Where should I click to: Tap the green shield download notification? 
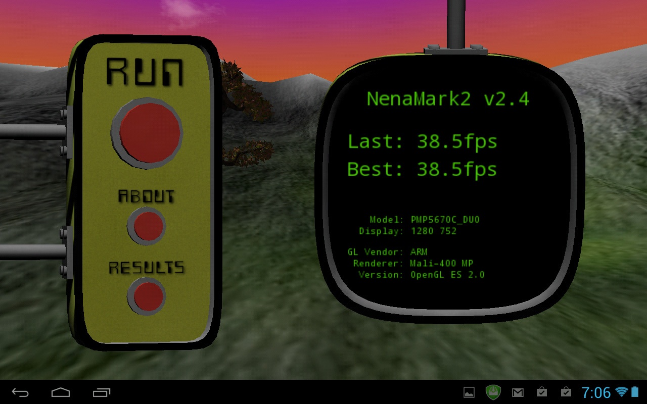493,392
